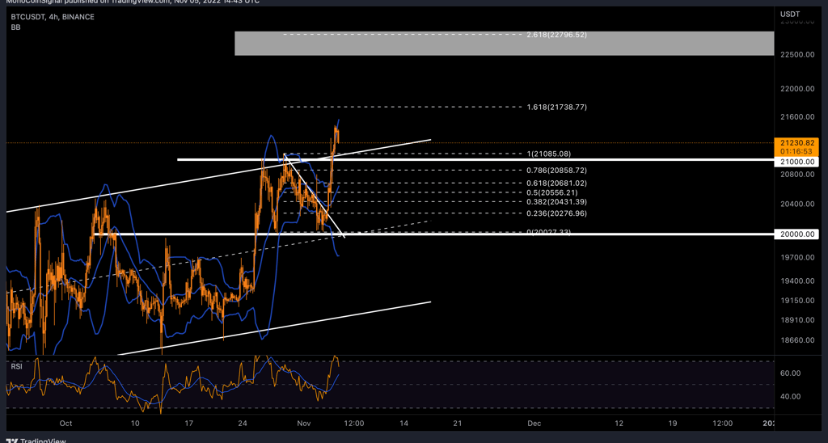Click the 01:16:53 candle countdown timer
828x443 pixels.
pyautogui.click(x=796, y=151)
